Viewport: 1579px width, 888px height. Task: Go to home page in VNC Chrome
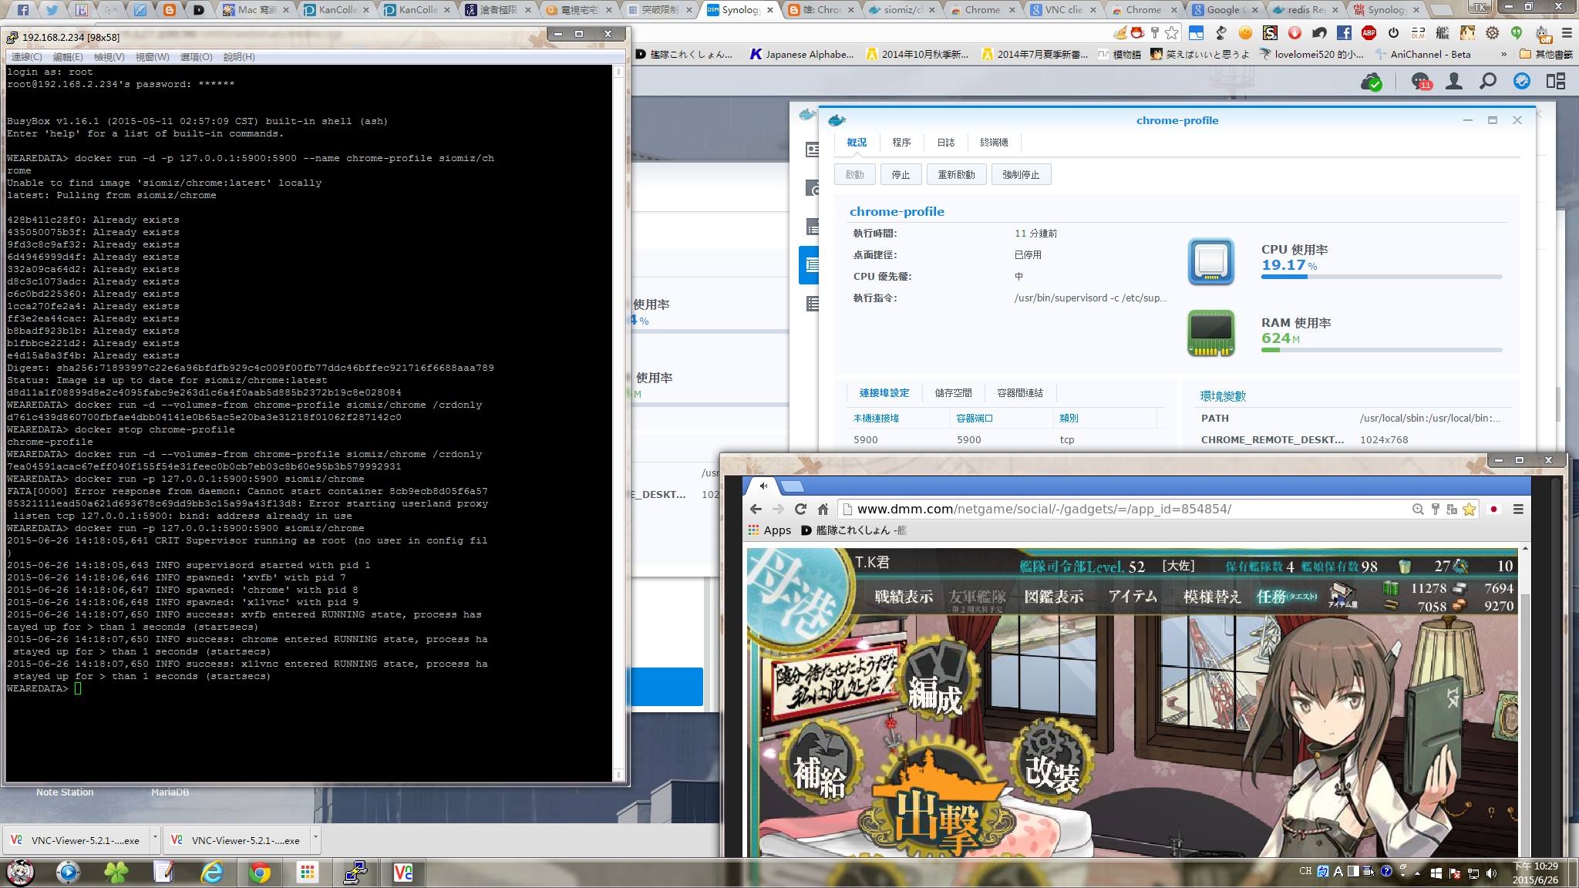click(823, 510)
